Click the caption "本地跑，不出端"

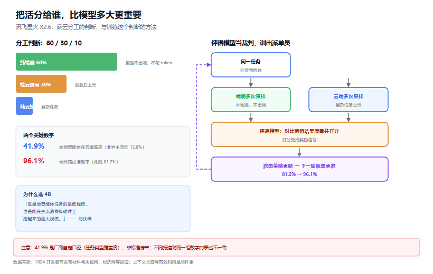pos(251,105)
